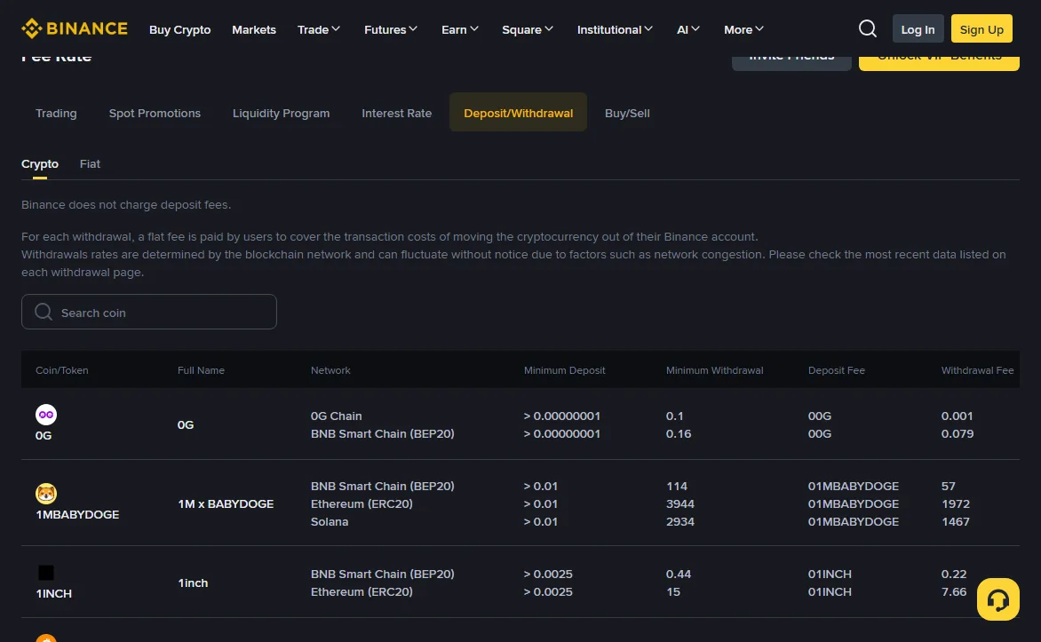Screen dimensions: 1041x642
Task: Click the search magnifier icon in header
Action: (x=867, y=28)
